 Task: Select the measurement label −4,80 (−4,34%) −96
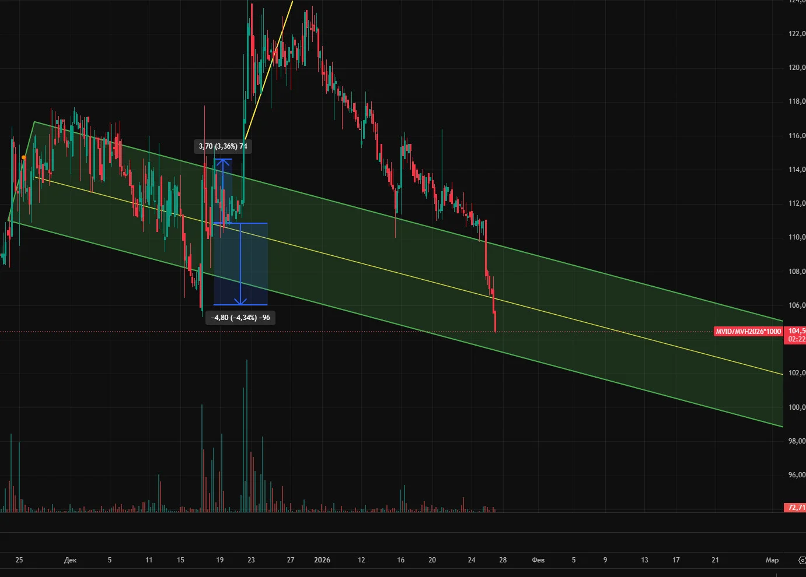click(240, 318)
